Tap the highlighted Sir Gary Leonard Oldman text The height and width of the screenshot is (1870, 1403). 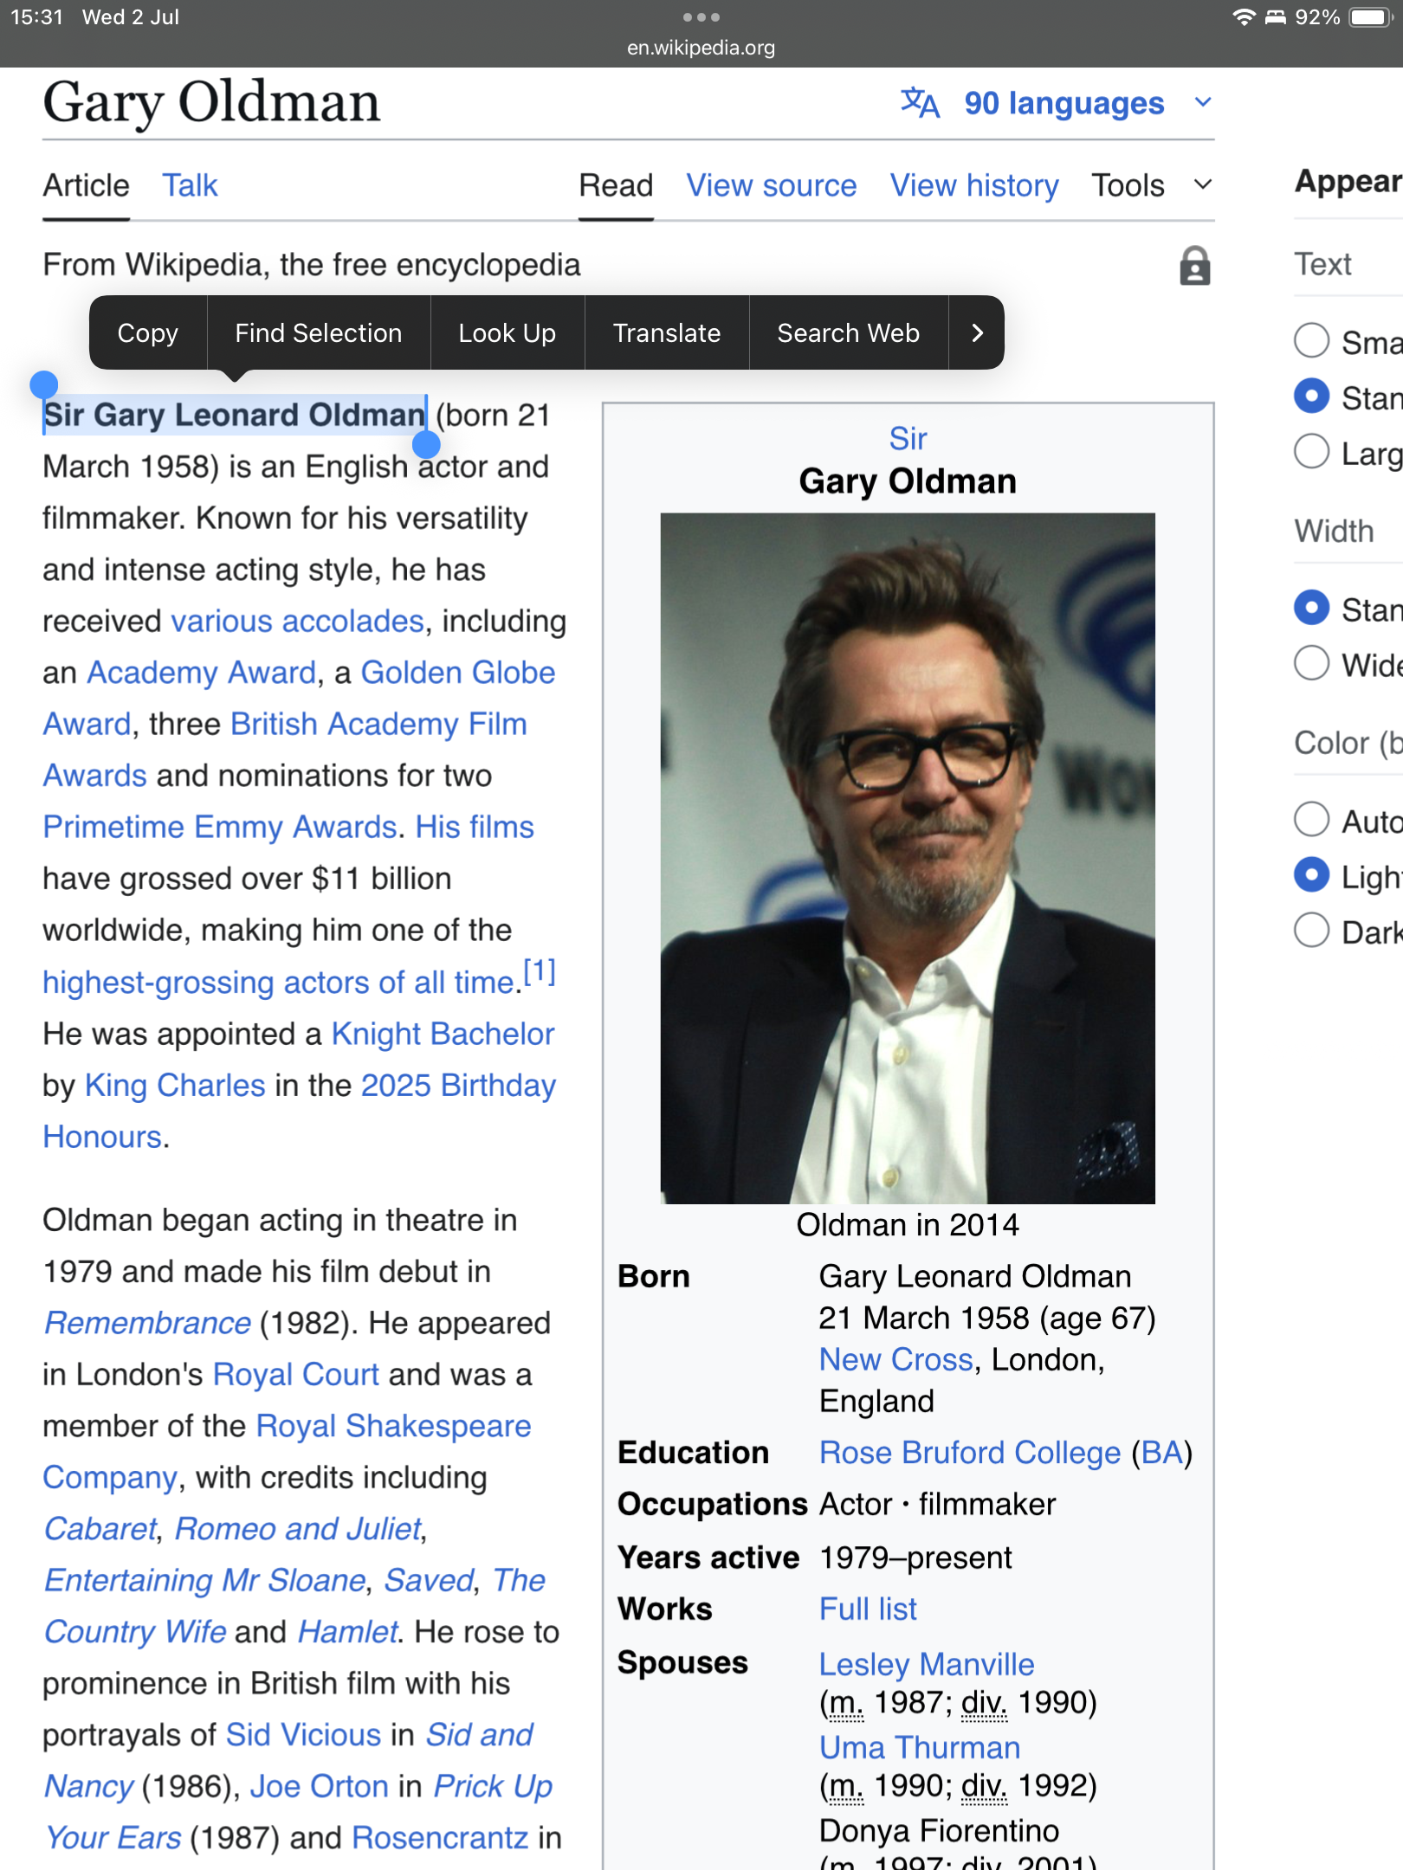tap(235, 415)
